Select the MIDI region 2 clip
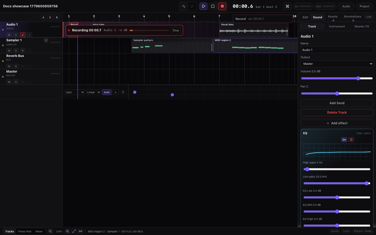Image resolution: width=376 pixels, height=235 pixels. click(x=255, y=45)
